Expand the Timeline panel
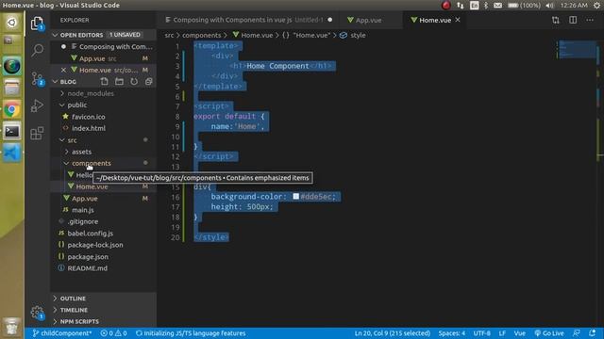The image size is (604, 339). [104, 310]
